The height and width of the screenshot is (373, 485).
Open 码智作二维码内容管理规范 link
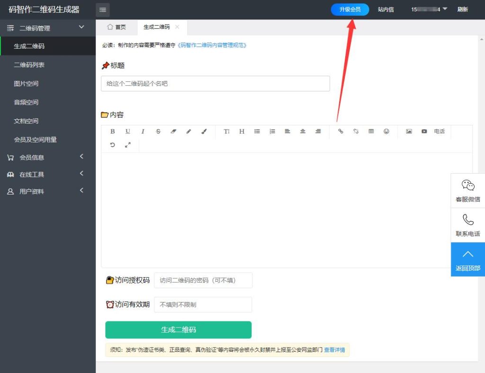(212, 45)
